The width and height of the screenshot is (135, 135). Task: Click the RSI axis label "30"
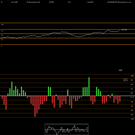2,40
